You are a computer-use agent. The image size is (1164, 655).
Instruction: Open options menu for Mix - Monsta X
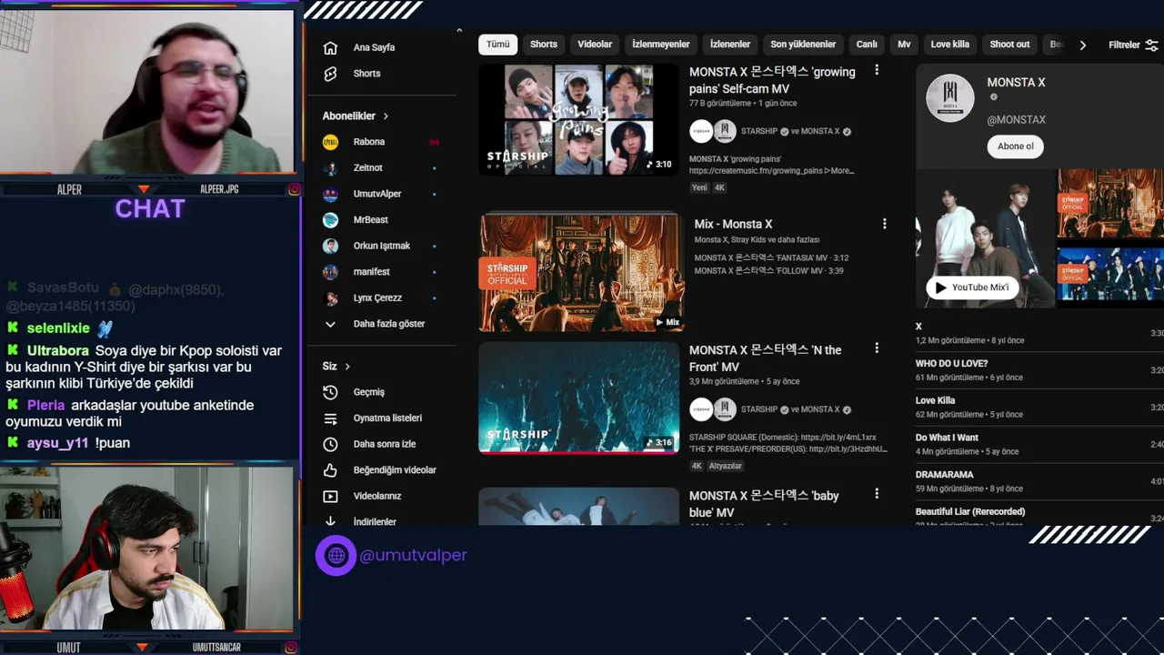884,224
